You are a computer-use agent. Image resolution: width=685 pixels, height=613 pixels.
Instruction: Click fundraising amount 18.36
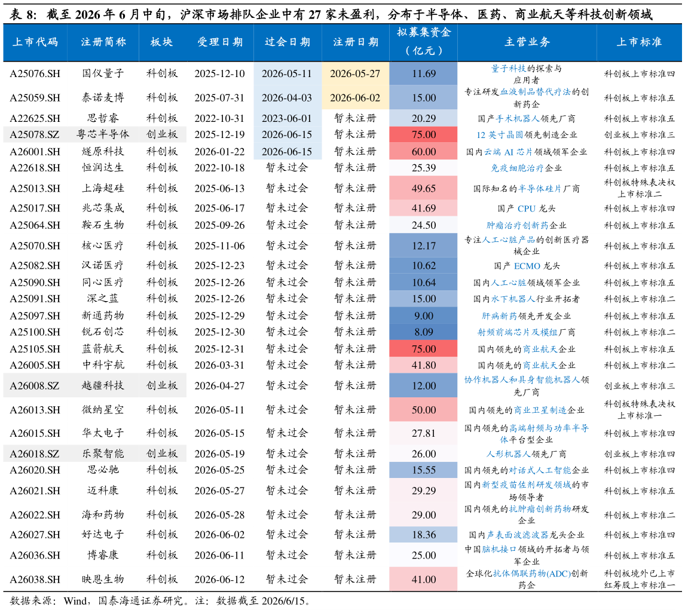pyautogui.click(x=424, y=535)
